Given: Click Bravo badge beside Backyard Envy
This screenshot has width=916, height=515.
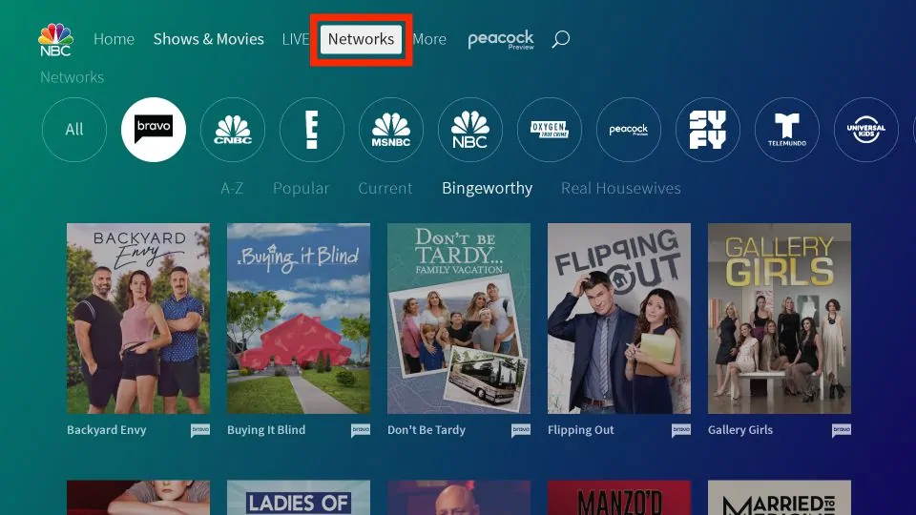Looking at the screenshot, I should tap(200, 430).
